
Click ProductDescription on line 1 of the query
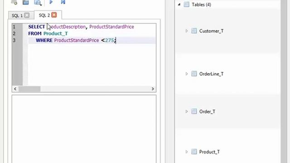pyautogui.click(x=66, y=27)
